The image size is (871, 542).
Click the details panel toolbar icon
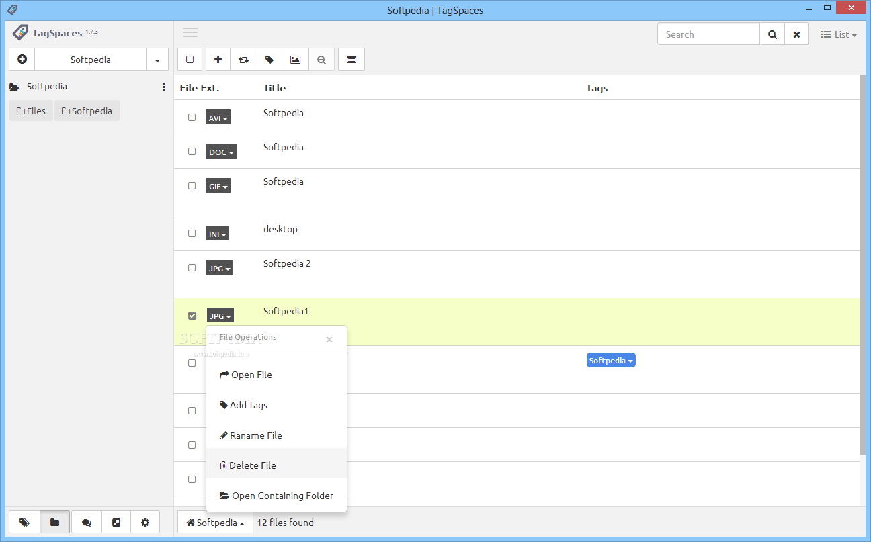[x=351, y=60]
